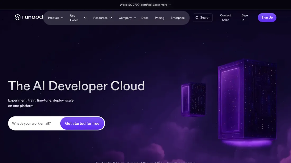291x163 pixels.
Task: Click Get started for free button
Action: pos(82,124)
